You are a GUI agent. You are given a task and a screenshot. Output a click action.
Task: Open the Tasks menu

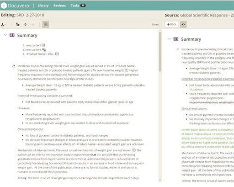[x=75, y=5]
